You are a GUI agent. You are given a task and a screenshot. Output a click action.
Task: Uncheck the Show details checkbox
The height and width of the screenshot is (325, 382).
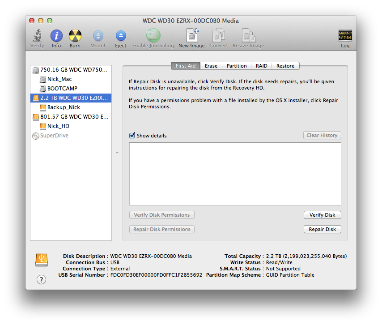[x=132, y=135]
